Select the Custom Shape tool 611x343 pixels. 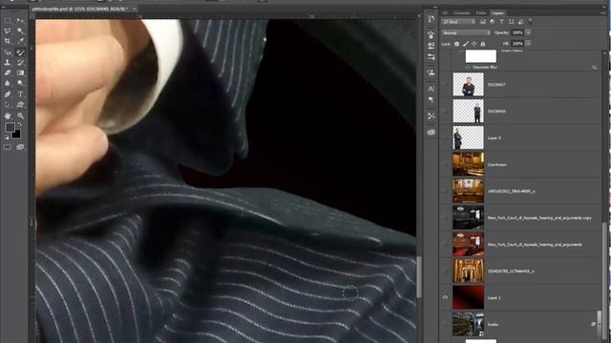[20, 105]
